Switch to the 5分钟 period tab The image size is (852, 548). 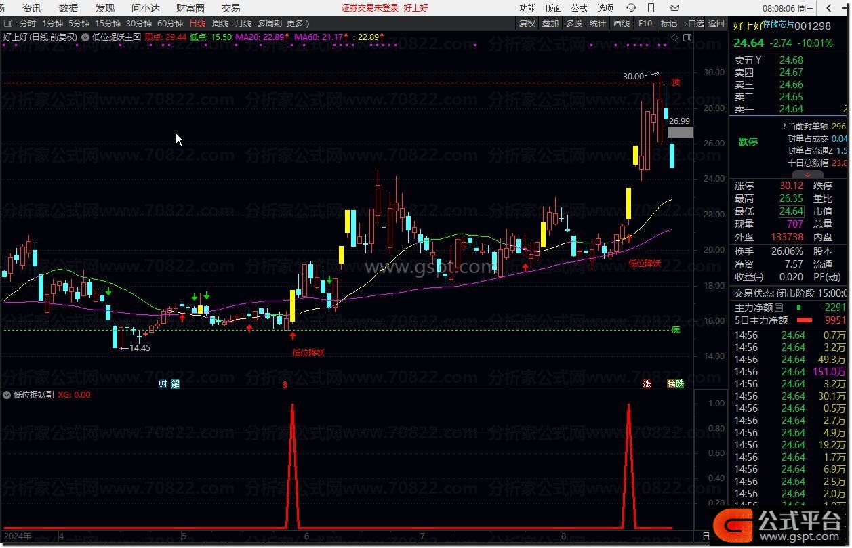[x=79, y=23]
